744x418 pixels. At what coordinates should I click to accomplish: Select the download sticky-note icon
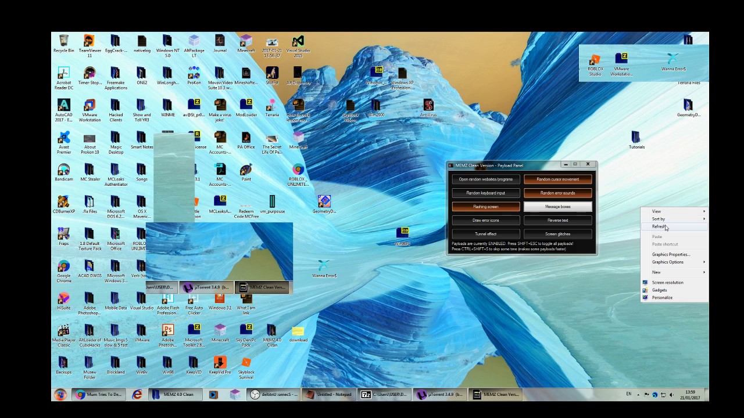click(298, 333)
